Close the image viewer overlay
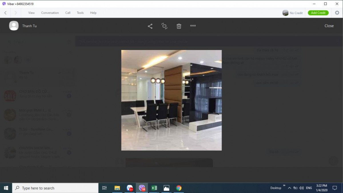 click(329, 26)
